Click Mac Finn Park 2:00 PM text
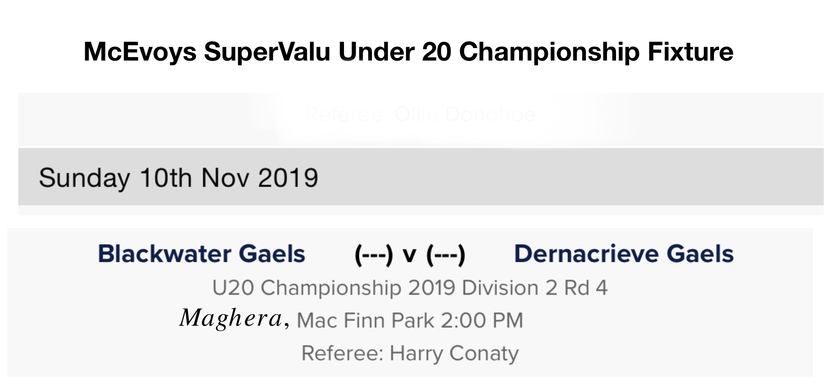The width and height of the screenshot is (830, 385). tap(410, 321)
